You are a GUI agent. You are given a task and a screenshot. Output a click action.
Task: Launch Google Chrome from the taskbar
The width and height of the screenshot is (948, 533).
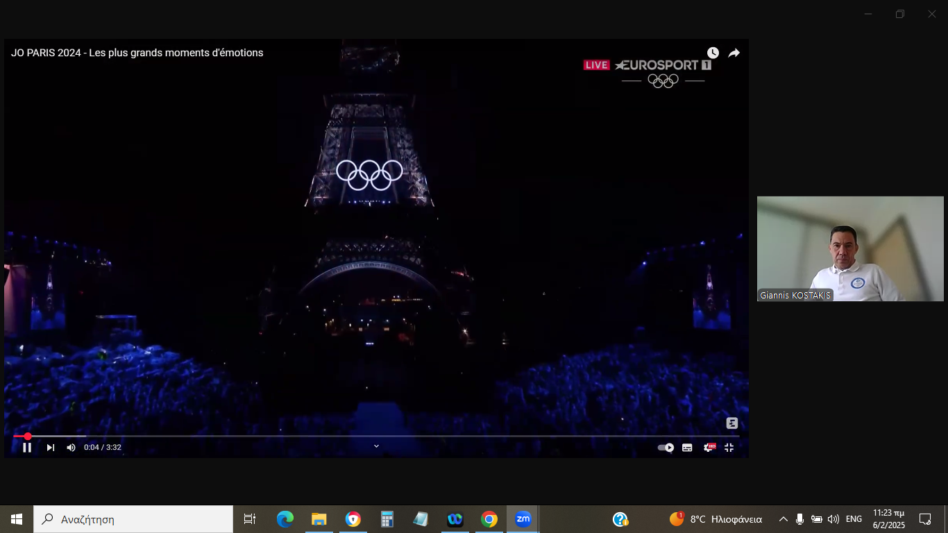tap(489, 519)
